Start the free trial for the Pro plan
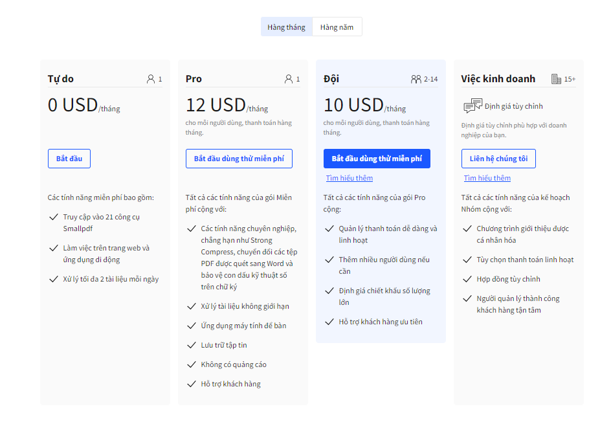Image resolution: width=611 pixels, height=424 pixels. click(x=239, y=159)
